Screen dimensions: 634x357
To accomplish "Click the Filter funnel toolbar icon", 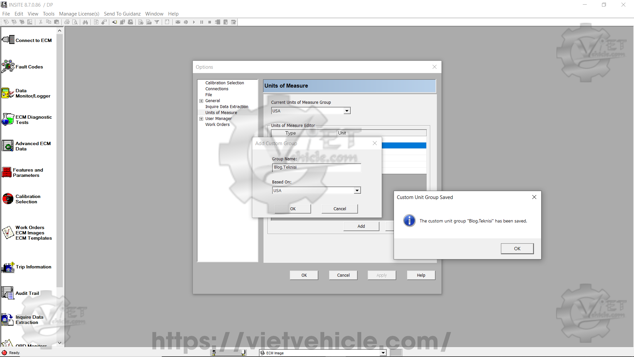I will pos(157,22).
